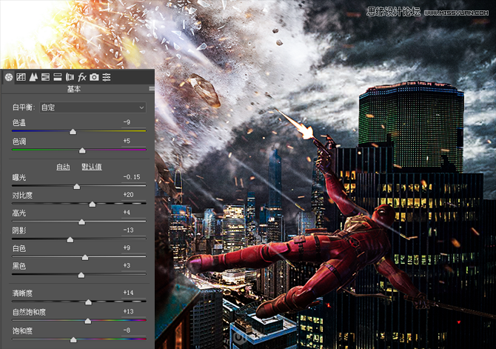Click the 色调 label
Viewport: 496px width, 349px height.
tap(19, 142)
